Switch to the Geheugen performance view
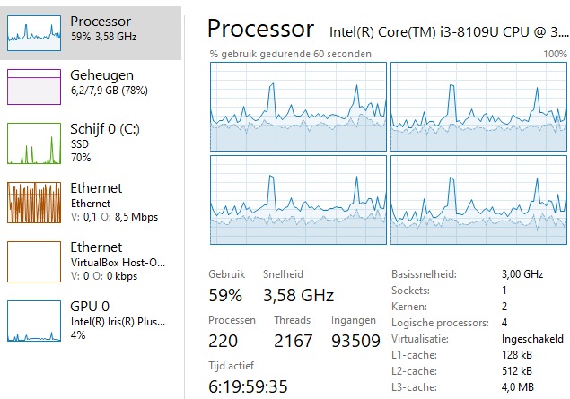 (101, 75)
